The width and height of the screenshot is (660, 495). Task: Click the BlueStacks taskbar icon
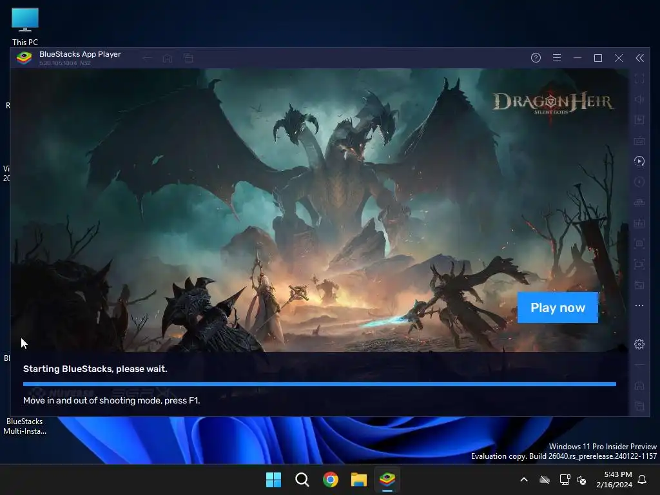point(387,480)
